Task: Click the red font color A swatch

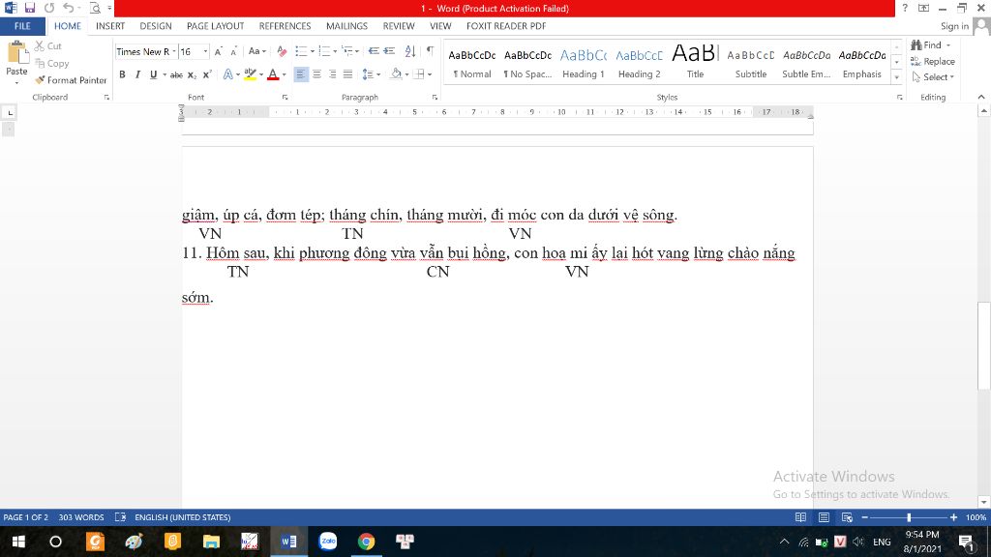Action: [x=273, y=74]
